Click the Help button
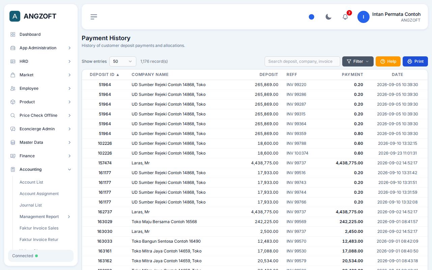The height and width of the screenshot is (270, 432). pos(388,61)
